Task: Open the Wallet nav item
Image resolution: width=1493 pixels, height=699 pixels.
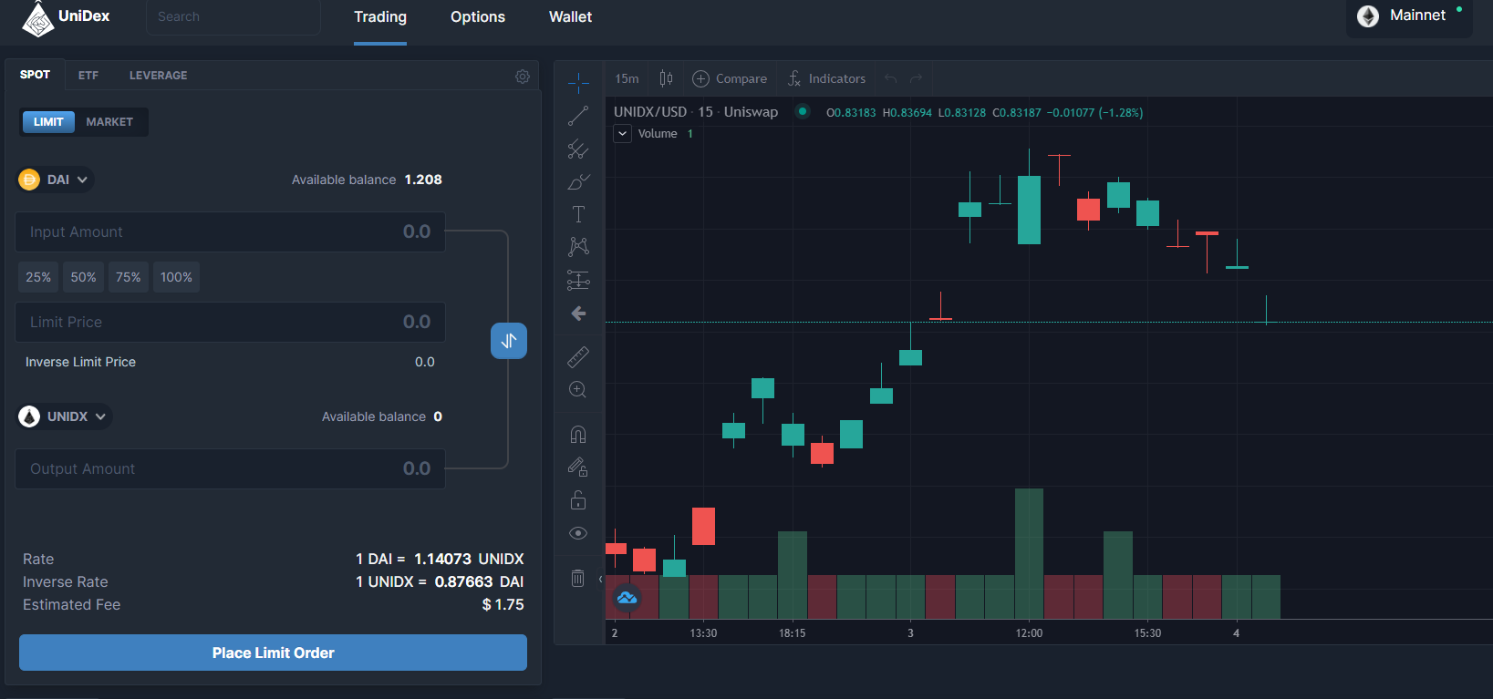Action: 570,16
